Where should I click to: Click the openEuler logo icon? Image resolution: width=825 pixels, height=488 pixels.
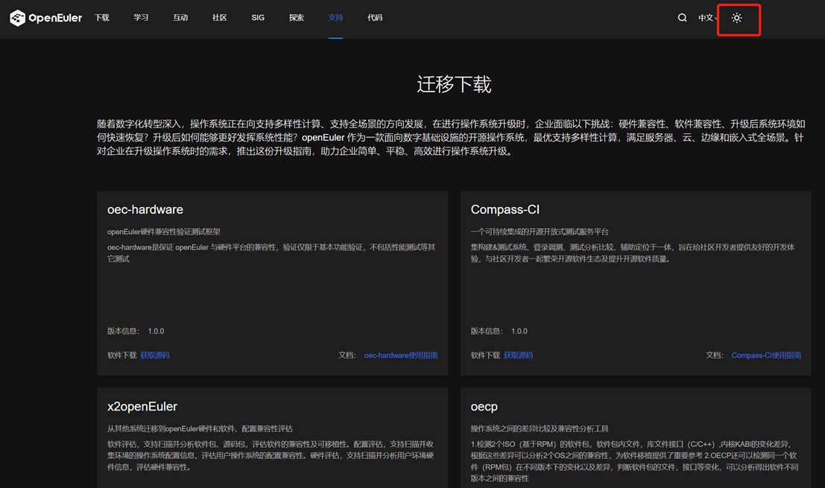point(18,18)
